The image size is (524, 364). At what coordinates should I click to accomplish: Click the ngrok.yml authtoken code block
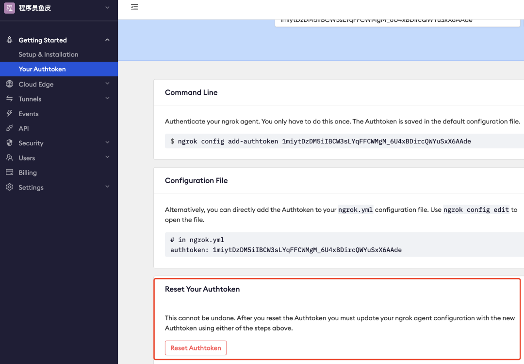(x=344, y=244)
